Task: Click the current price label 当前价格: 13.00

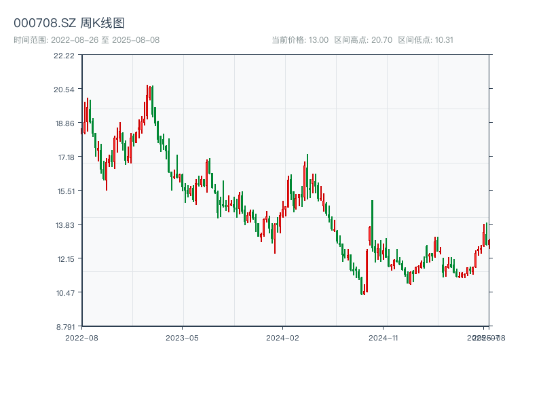Action: click(x=300, y=40)
